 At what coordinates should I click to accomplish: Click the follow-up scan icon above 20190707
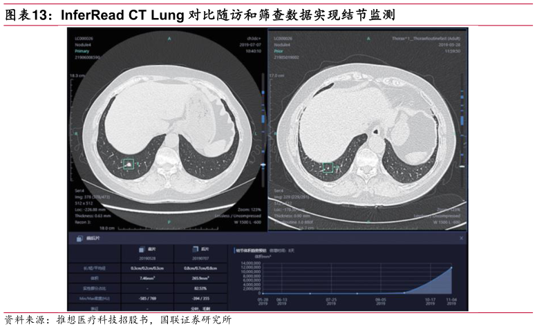pyautogui.click(x=195, y=249)
